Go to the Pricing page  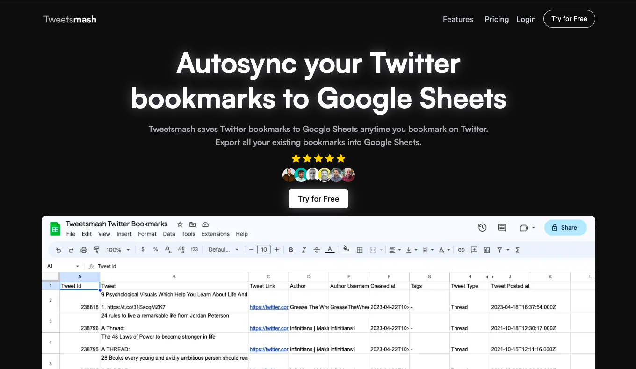pos(497,19)
